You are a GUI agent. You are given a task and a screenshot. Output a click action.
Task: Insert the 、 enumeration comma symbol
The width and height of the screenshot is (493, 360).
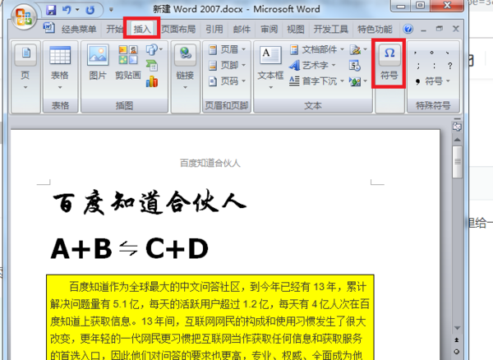point(448,53)
